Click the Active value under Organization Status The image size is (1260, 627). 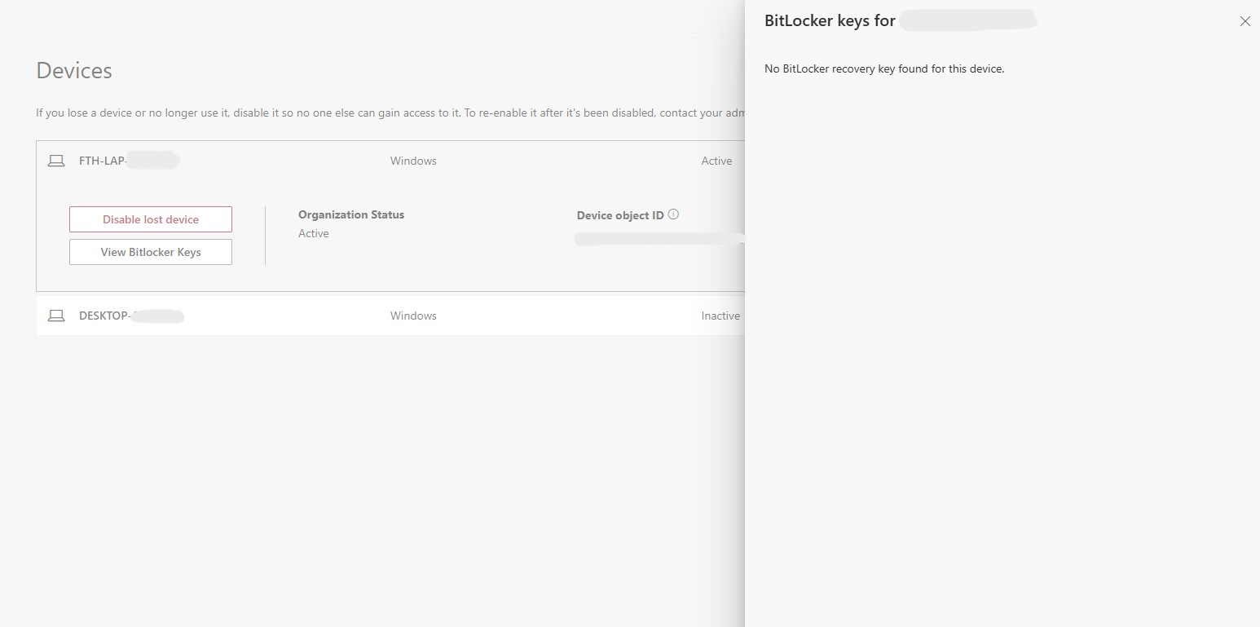click(314, 233)
